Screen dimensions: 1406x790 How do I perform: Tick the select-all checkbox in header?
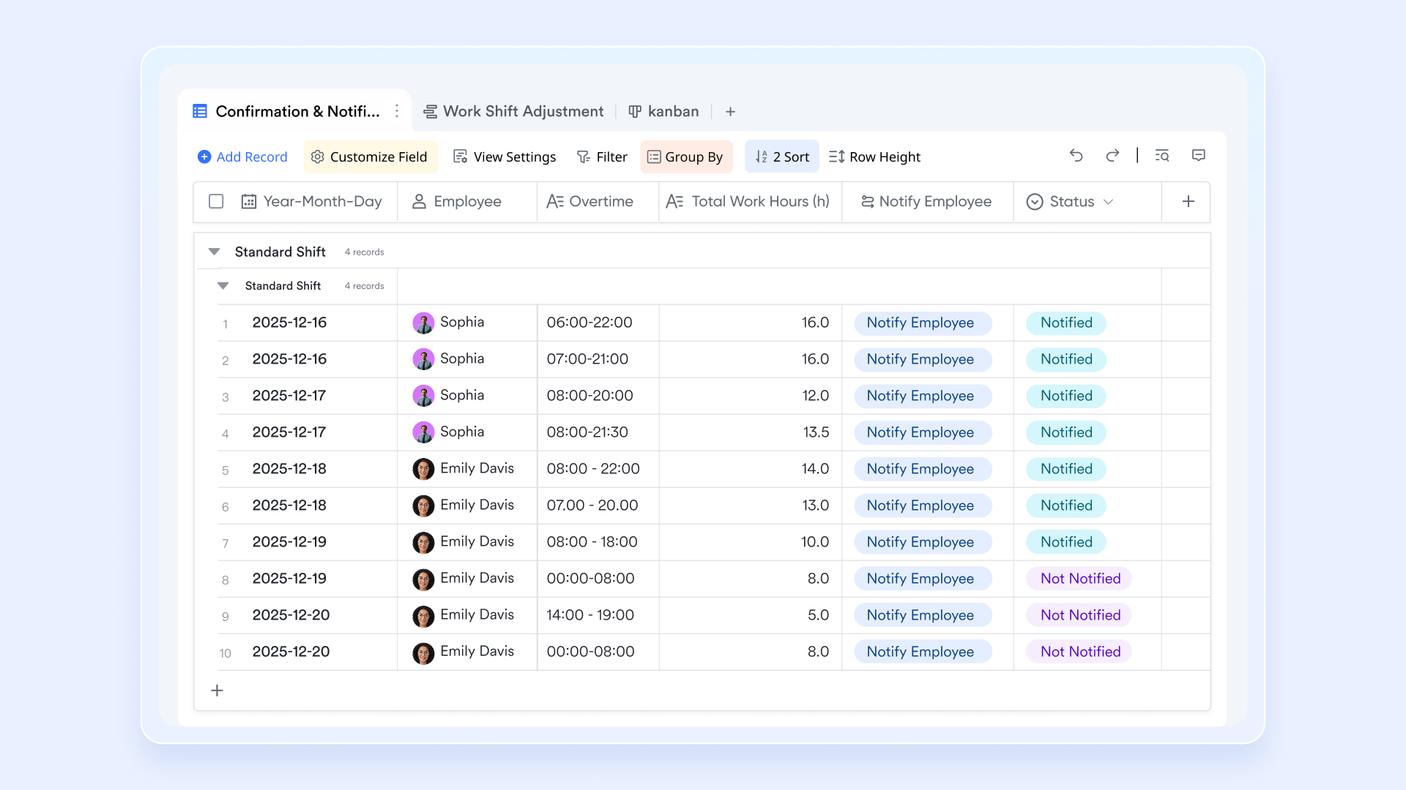pos(216,202)
